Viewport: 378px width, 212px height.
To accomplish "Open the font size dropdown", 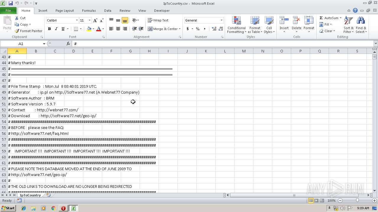I will (89, 20).
